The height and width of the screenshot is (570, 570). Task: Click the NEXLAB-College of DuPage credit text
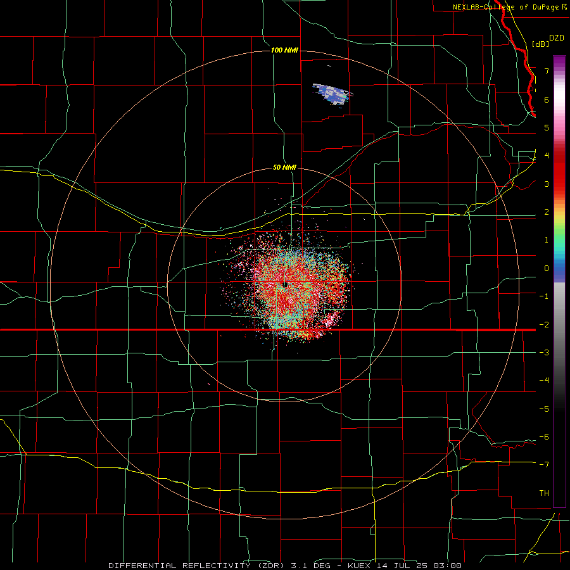point(509,7)
